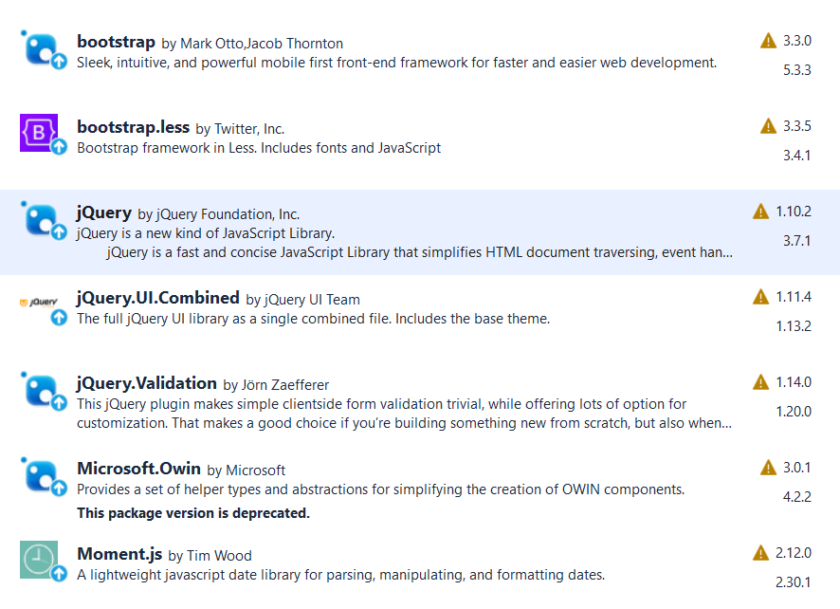
Task: Open the jQuery.UI.Combined package entry
Action: [157, 298]
